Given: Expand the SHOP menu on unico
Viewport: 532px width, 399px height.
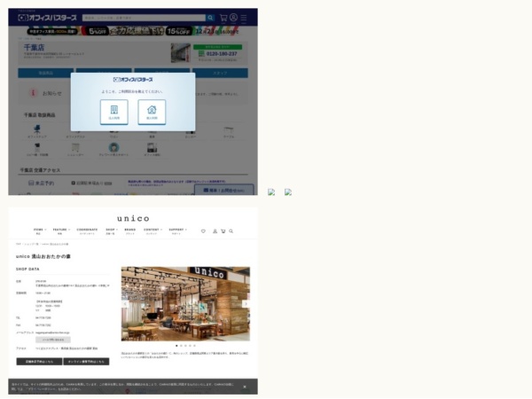Looking at the screenshot, I should 112,231.
